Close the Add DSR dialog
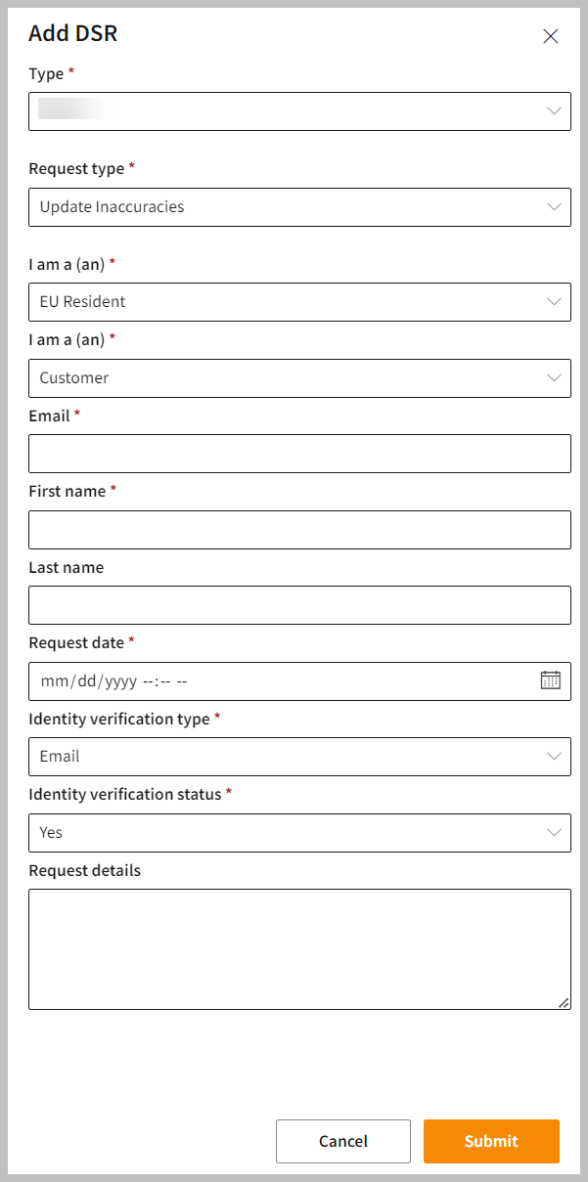This screenshot has height=1182, width=588. point(551,36)
